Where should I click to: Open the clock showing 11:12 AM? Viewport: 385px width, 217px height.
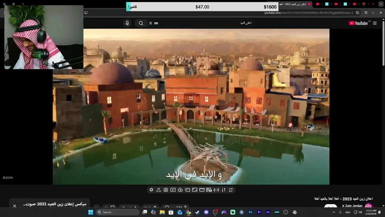371,212
